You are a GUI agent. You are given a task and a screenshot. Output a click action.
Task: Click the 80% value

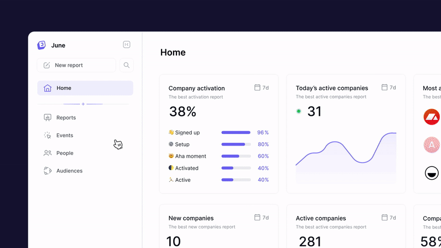pos(263,144)
